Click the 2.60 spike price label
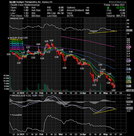 click(100, 65)
